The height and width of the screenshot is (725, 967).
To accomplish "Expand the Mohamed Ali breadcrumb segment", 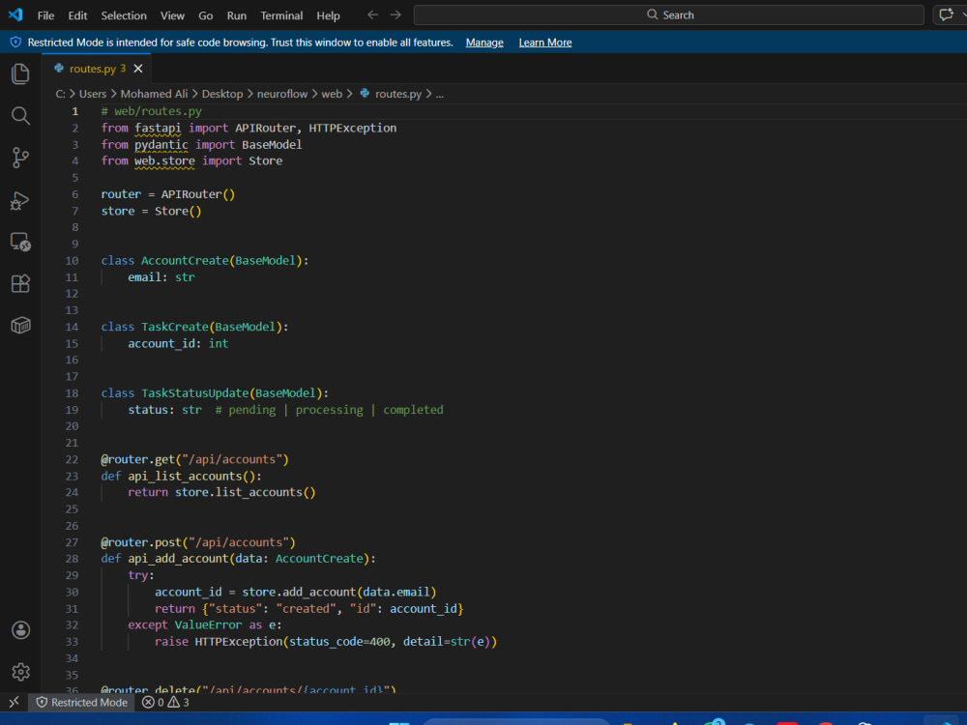I will 154,94.
